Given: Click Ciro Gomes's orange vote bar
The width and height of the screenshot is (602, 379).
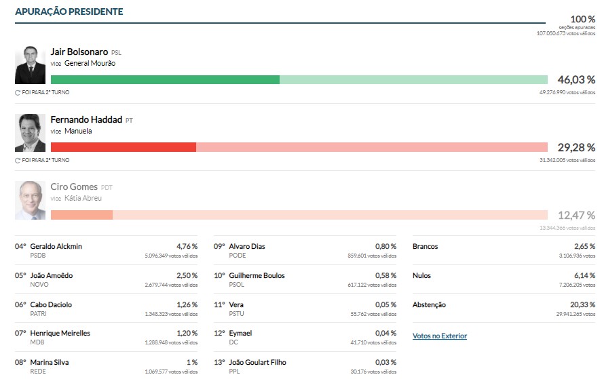Looking at the screenshot, I should tap(81, 215).
